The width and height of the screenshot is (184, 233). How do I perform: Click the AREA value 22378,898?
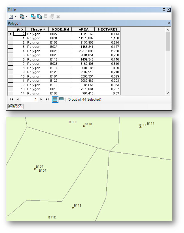[x=83, y=51]
